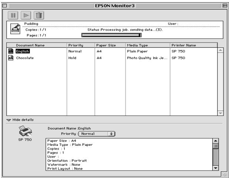Screen dimensions: 229x178
Task: Click the Pudding job name in status
Action: tap(31, 24)
